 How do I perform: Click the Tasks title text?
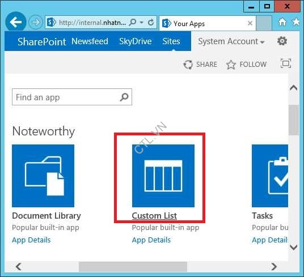pos(262,216)
